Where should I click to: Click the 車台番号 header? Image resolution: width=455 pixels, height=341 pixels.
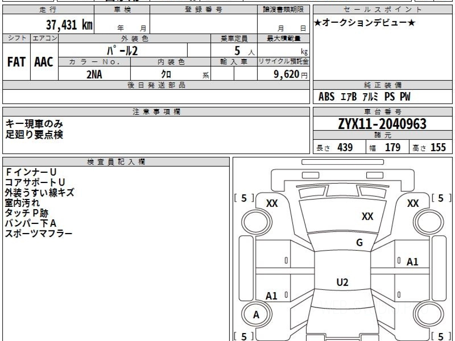383,112
